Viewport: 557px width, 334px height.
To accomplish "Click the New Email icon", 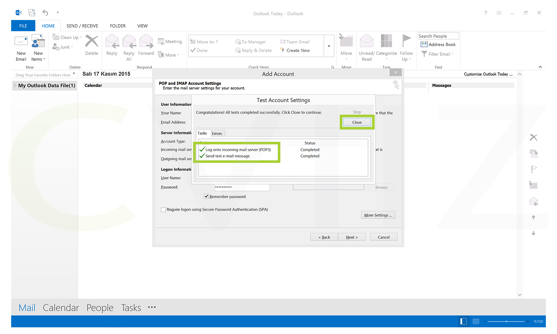I will coord(21,42).
